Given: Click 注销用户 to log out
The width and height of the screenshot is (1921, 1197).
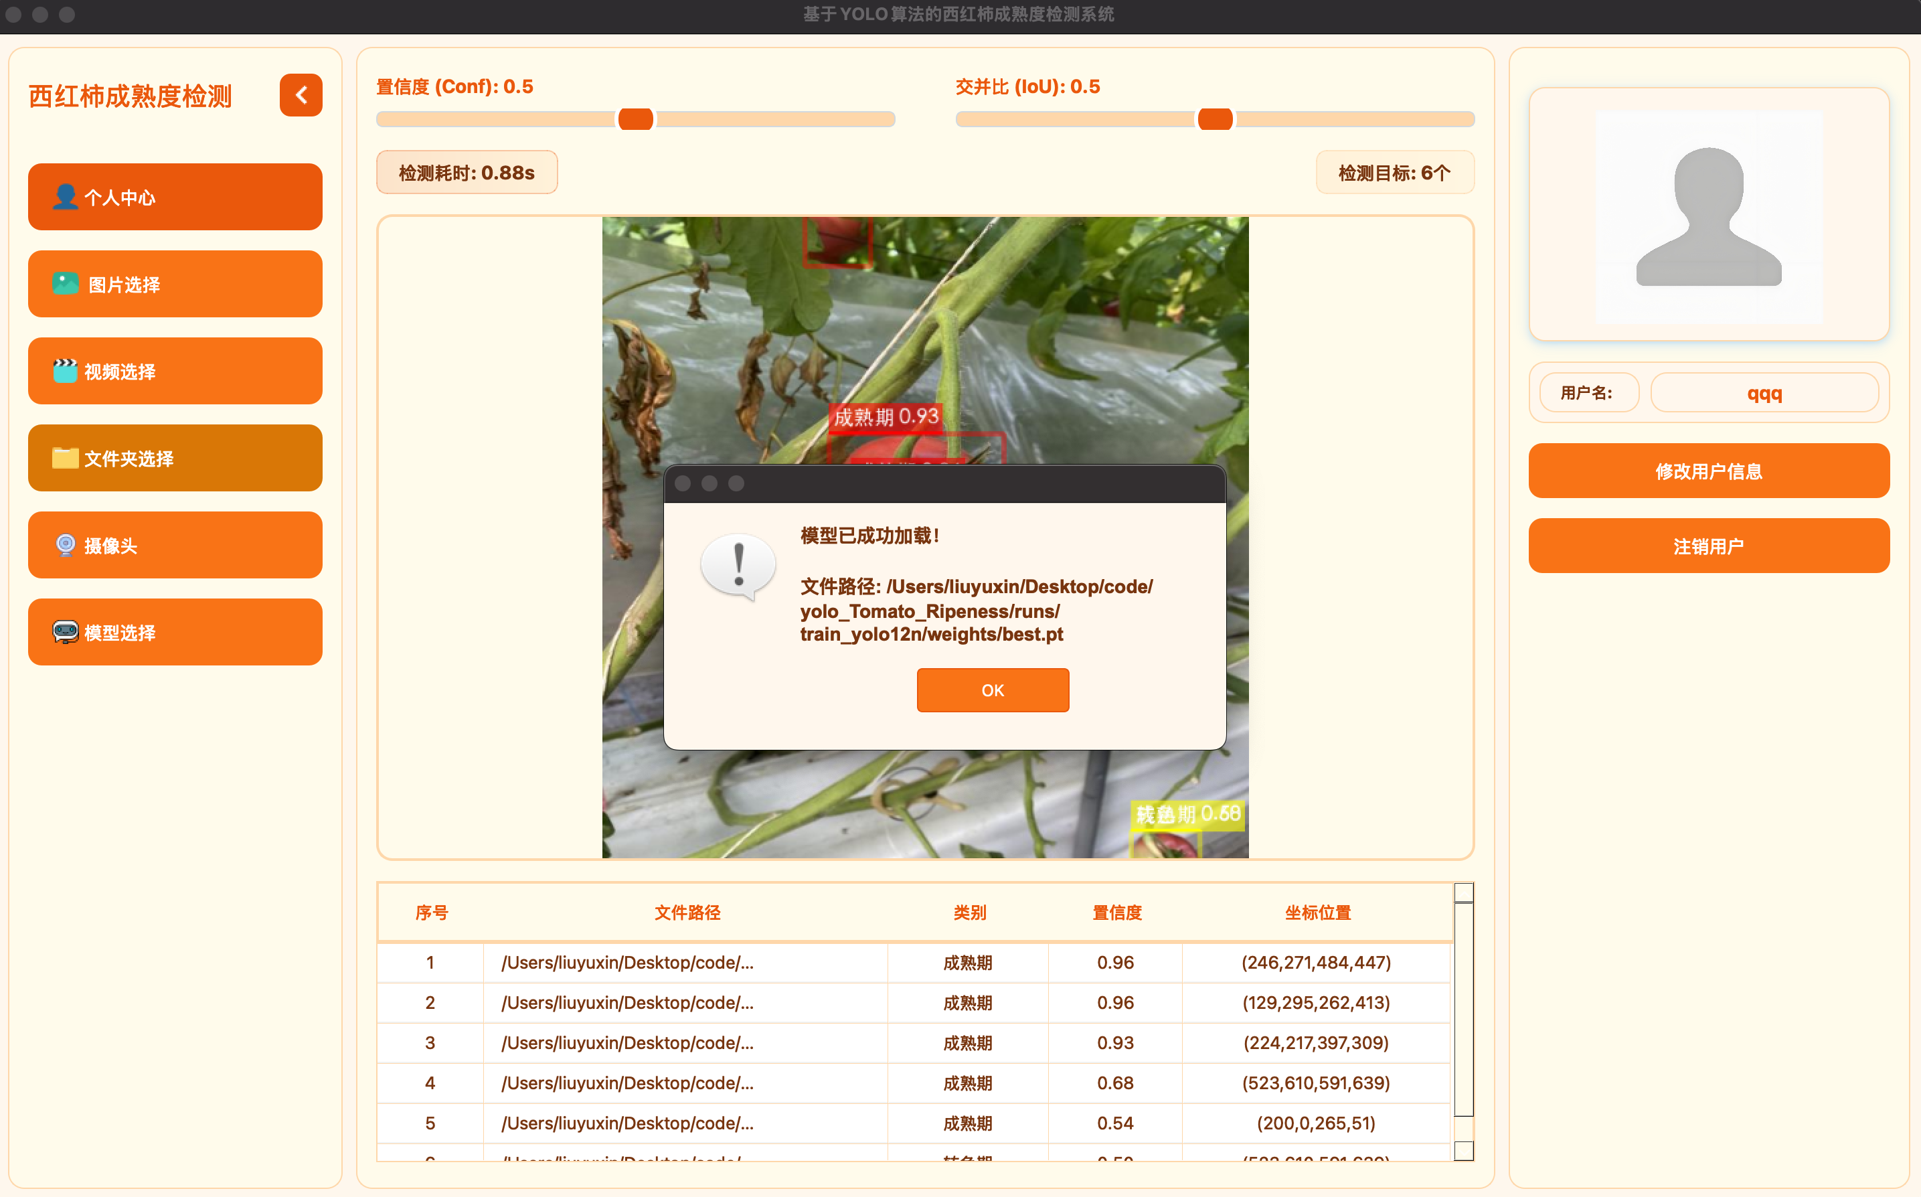Looking at the screenshot, I should pos(1708,545).
